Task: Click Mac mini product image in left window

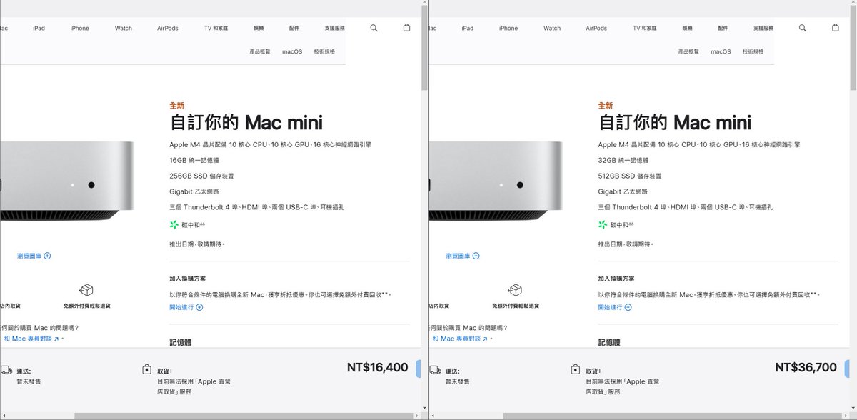Action: tap(66, 181)
